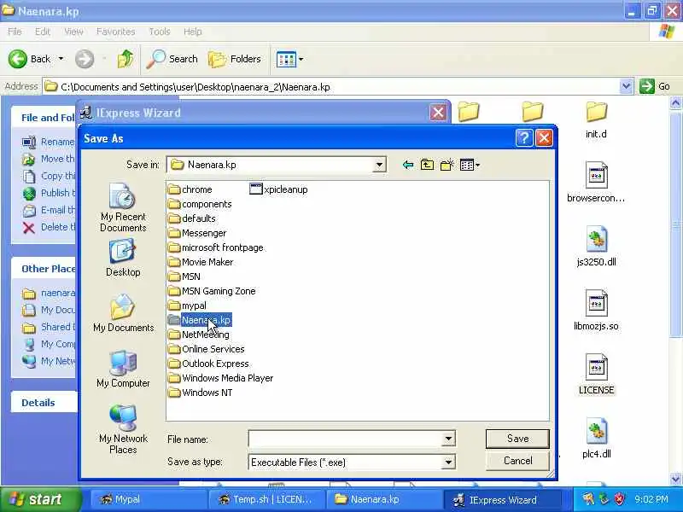
Task: Click the Go button by address bar
Action: pos(655,86)
